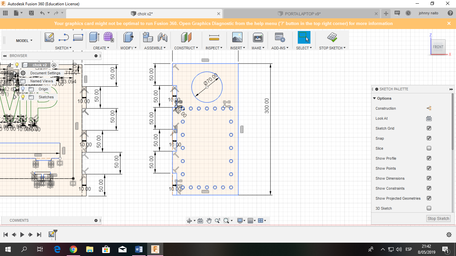Click the Save disk icon

[31, 13]
